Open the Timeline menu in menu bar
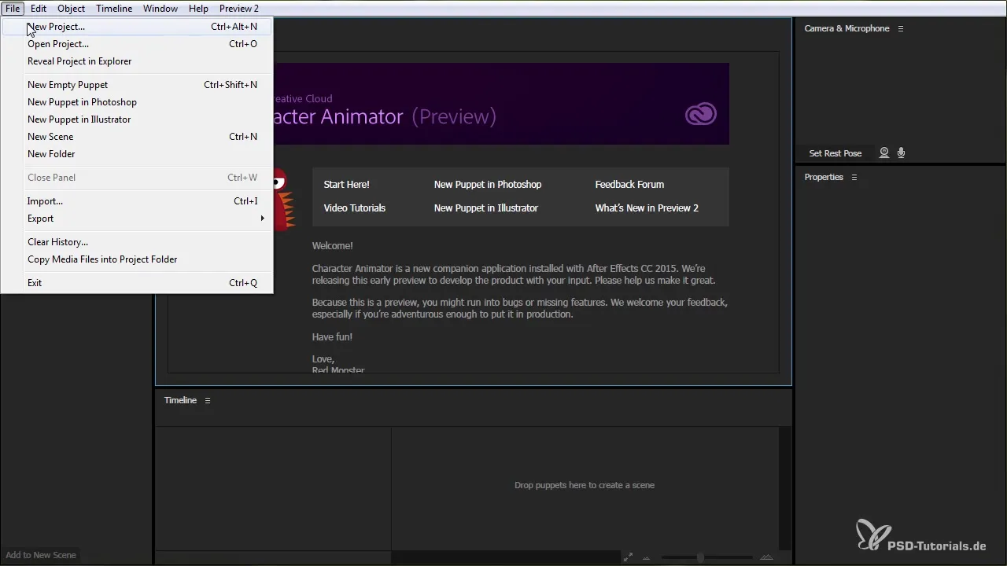1007x566 pixels. (114, 9)
